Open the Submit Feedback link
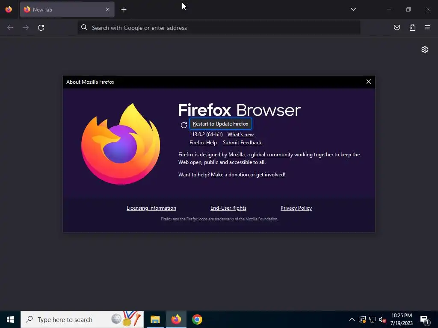 242,143
